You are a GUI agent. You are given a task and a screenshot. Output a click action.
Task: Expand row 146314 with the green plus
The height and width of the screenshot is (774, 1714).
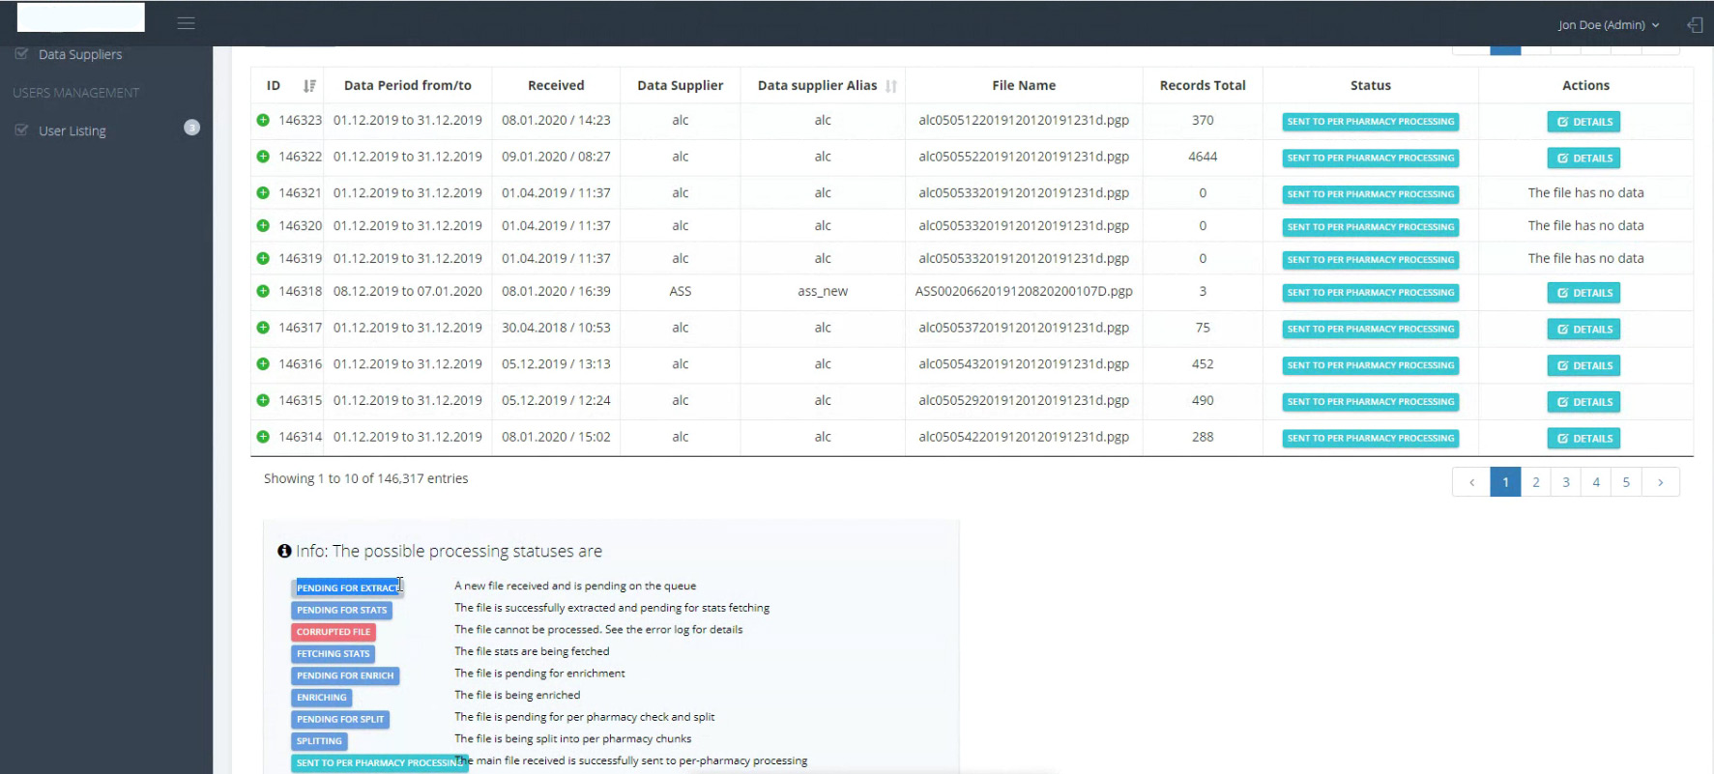tap(263, 437)
